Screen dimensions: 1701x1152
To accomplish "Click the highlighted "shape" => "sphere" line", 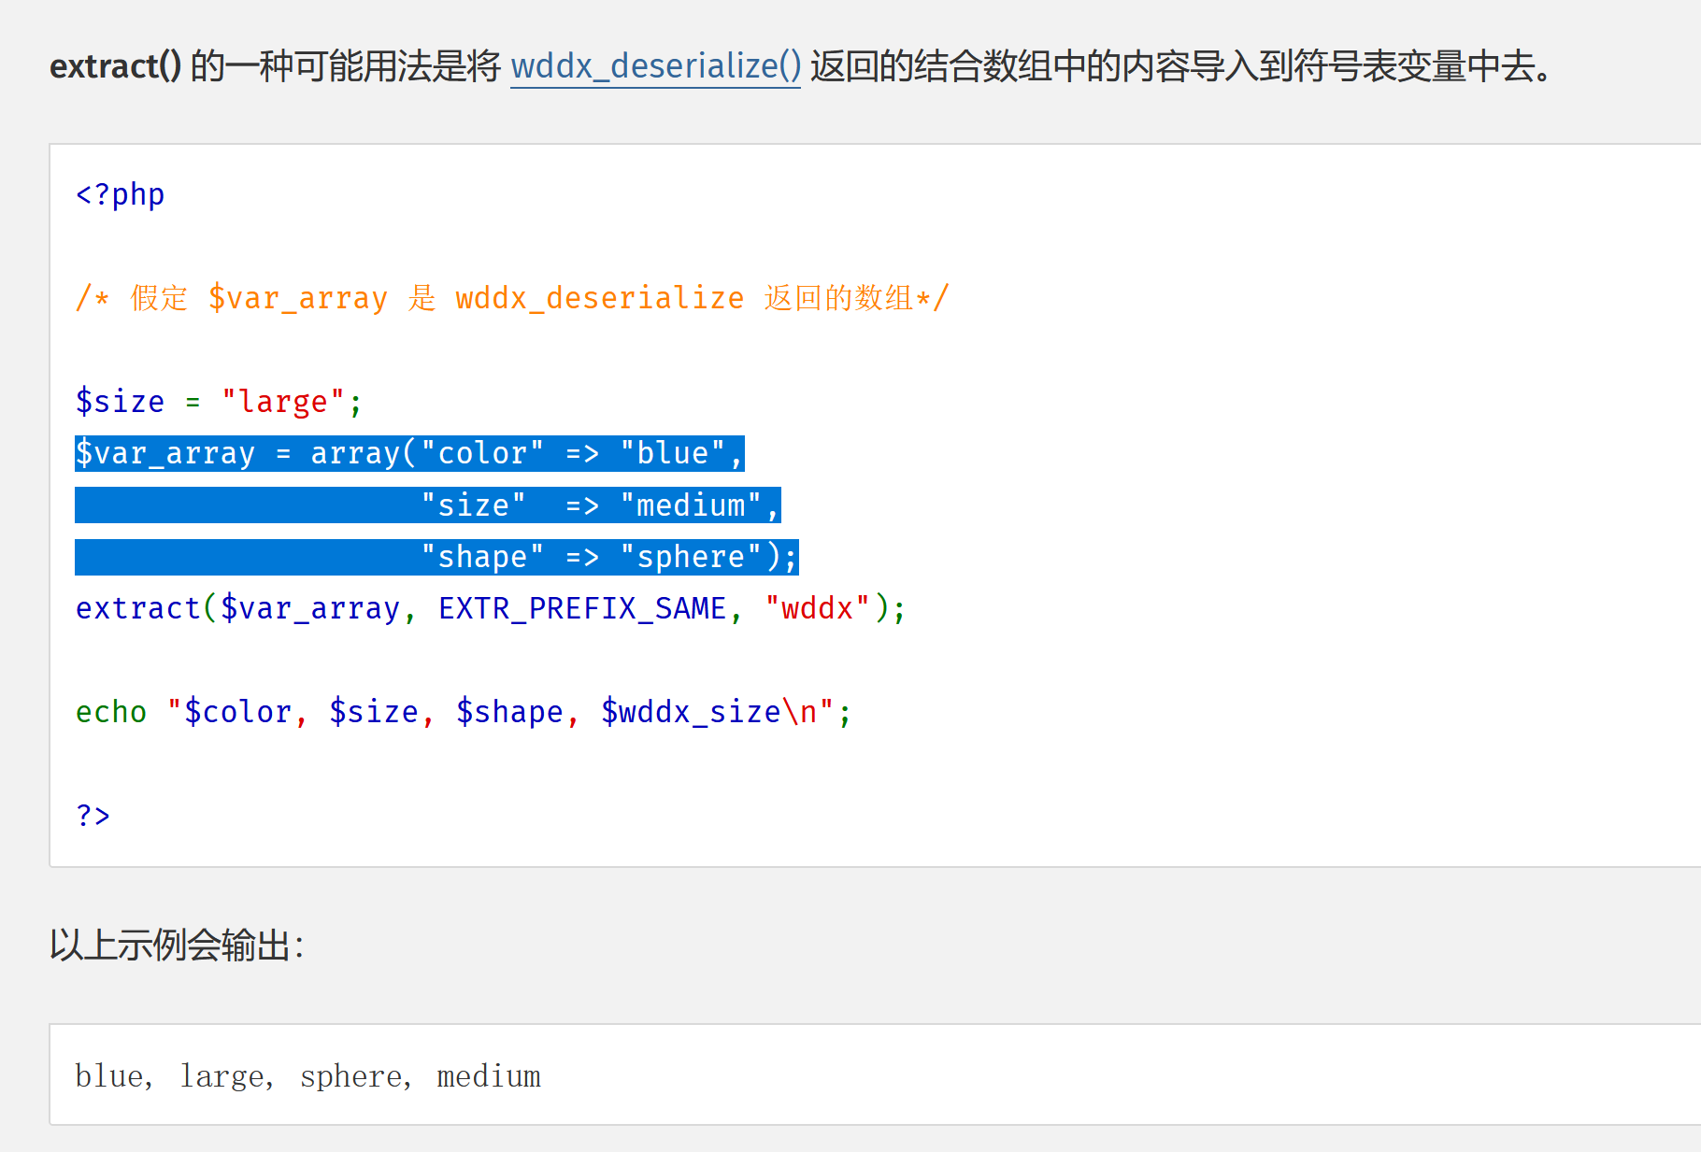I will click(436, 557).
